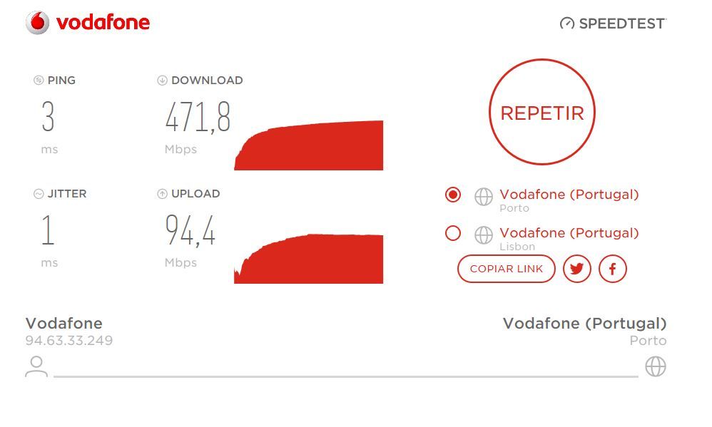Click the Vodafone (Portugal) Lisbon server name
The height and width of the screenshot is (427, 712).
click(569, 233)
